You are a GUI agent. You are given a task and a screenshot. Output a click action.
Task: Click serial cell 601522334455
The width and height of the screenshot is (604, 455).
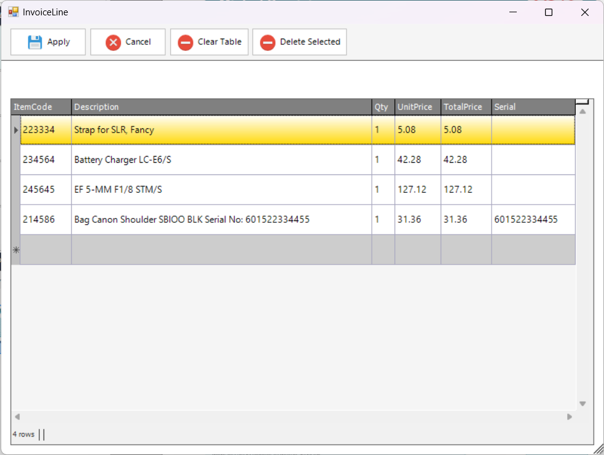pyautogui.click(x=533, y=220)
